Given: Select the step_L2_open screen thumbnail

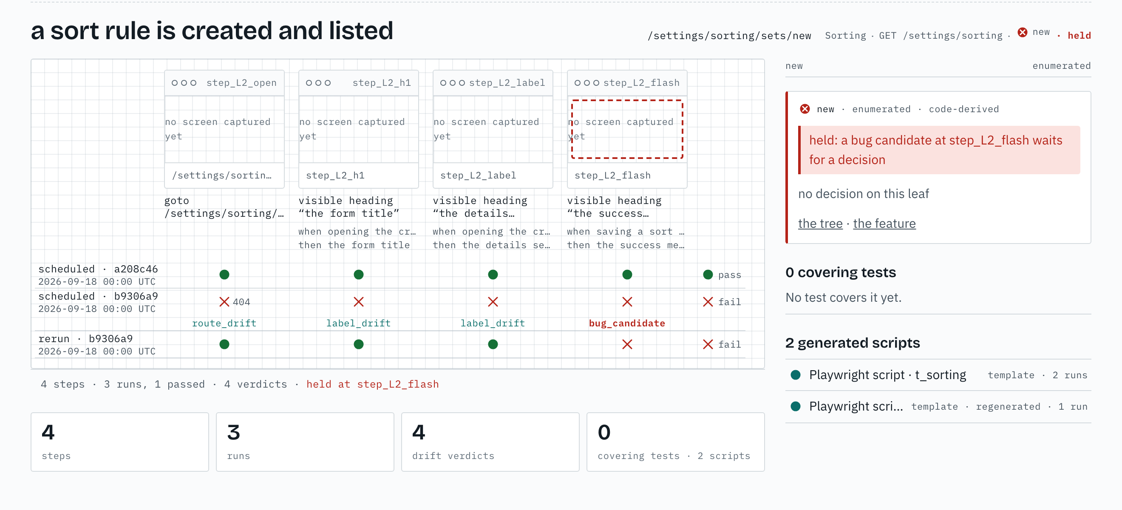Looking at the screenshot, I should click(224, 129).
